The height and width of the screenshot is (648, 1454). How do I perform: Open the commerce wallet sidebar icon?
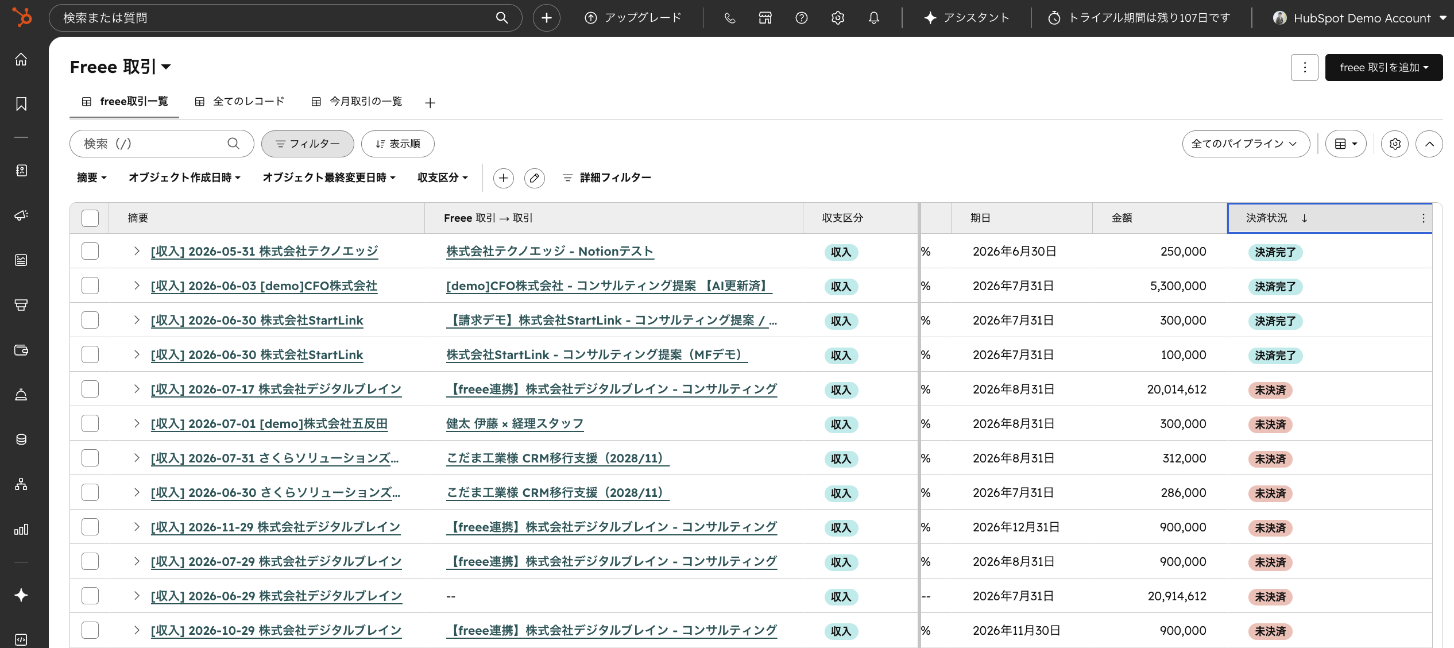tap(21, 350)
